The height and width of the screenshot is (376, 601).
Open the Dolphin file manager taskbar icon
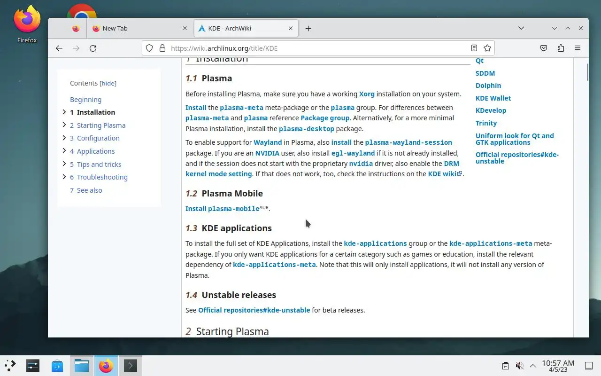(x=82, y=365)
